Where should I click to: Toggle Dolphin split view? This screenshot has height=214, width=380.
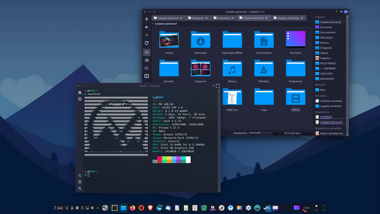(147, 76)
